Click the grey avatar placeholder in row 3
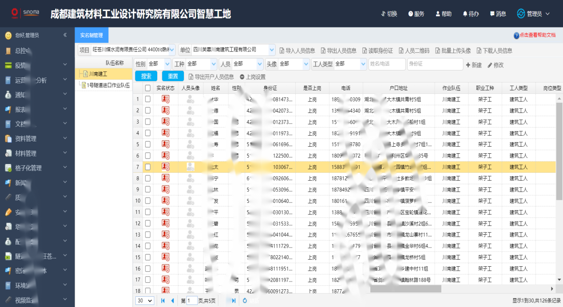The height and width of the screenshot is (307, 563). (190, 122)
